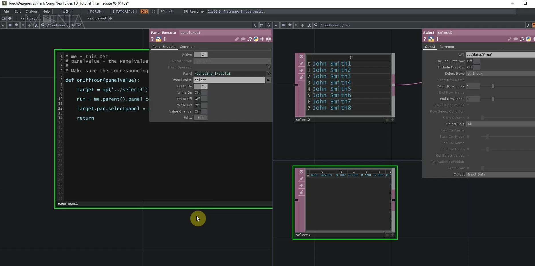
Task: Click pencil edit icon in select3 header
Action: (509, 39)
